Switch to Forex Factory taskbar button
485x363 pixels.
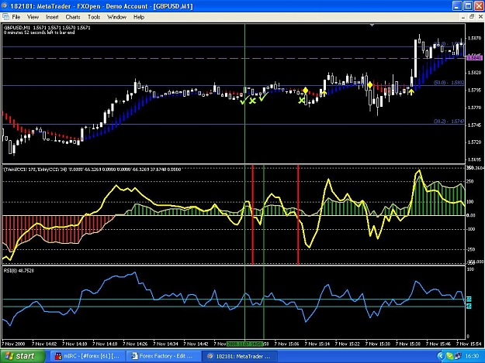162,356
